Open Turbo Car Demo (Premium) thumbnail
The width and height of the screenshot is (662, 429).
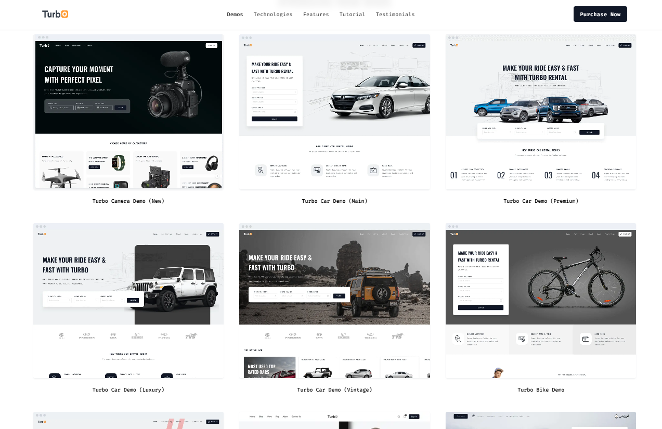(x=540, y=112)
